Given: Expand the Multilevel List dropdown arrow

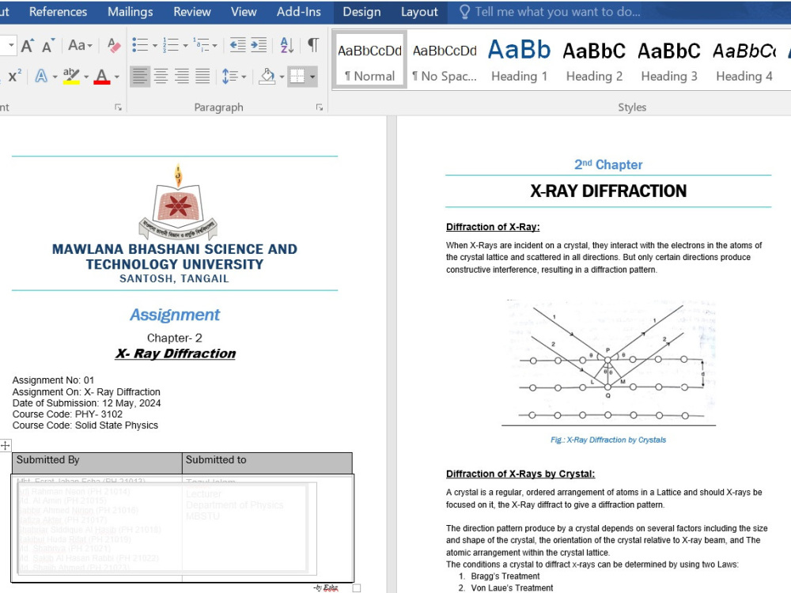Looking at the screenshot, I should 215,46.
